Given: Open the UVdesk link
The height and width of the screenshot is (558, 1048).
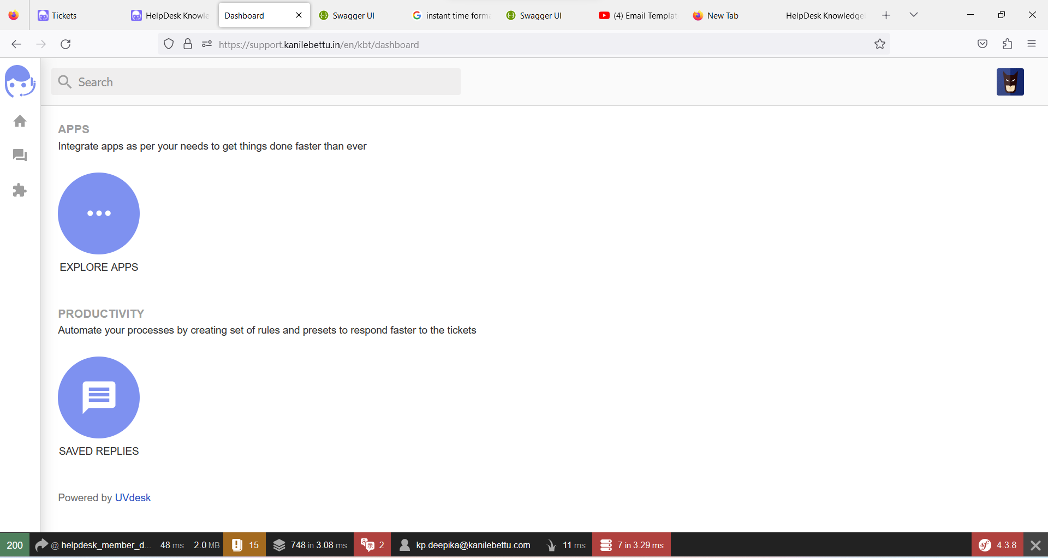Looking at the screenshot, I should pos(133,497).
